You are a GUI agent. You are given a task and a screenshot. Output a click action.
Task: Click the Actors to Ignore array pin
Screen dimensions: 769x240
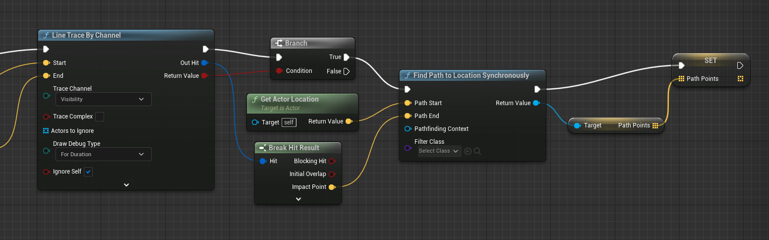(x=46, y=131)
